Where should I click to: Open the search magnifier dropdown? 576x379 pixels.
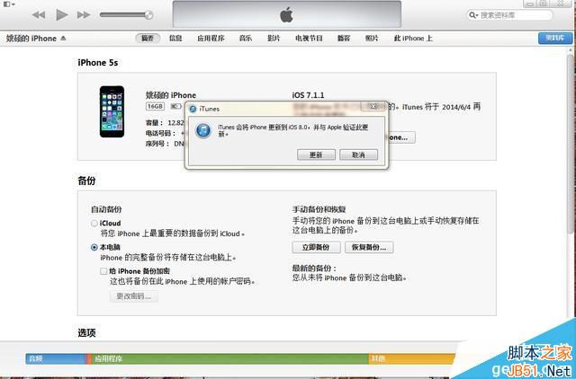pos(473,15)
